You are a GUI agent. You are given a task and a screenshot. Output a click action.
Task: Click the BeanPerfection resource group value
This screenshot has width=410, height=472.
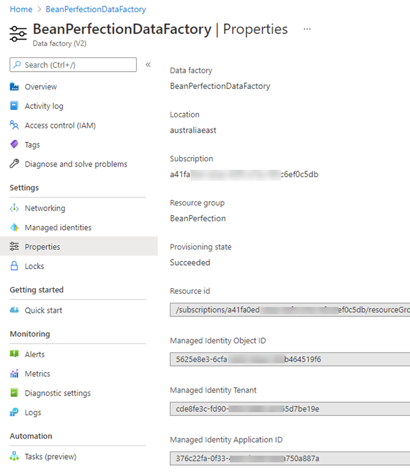197,218
